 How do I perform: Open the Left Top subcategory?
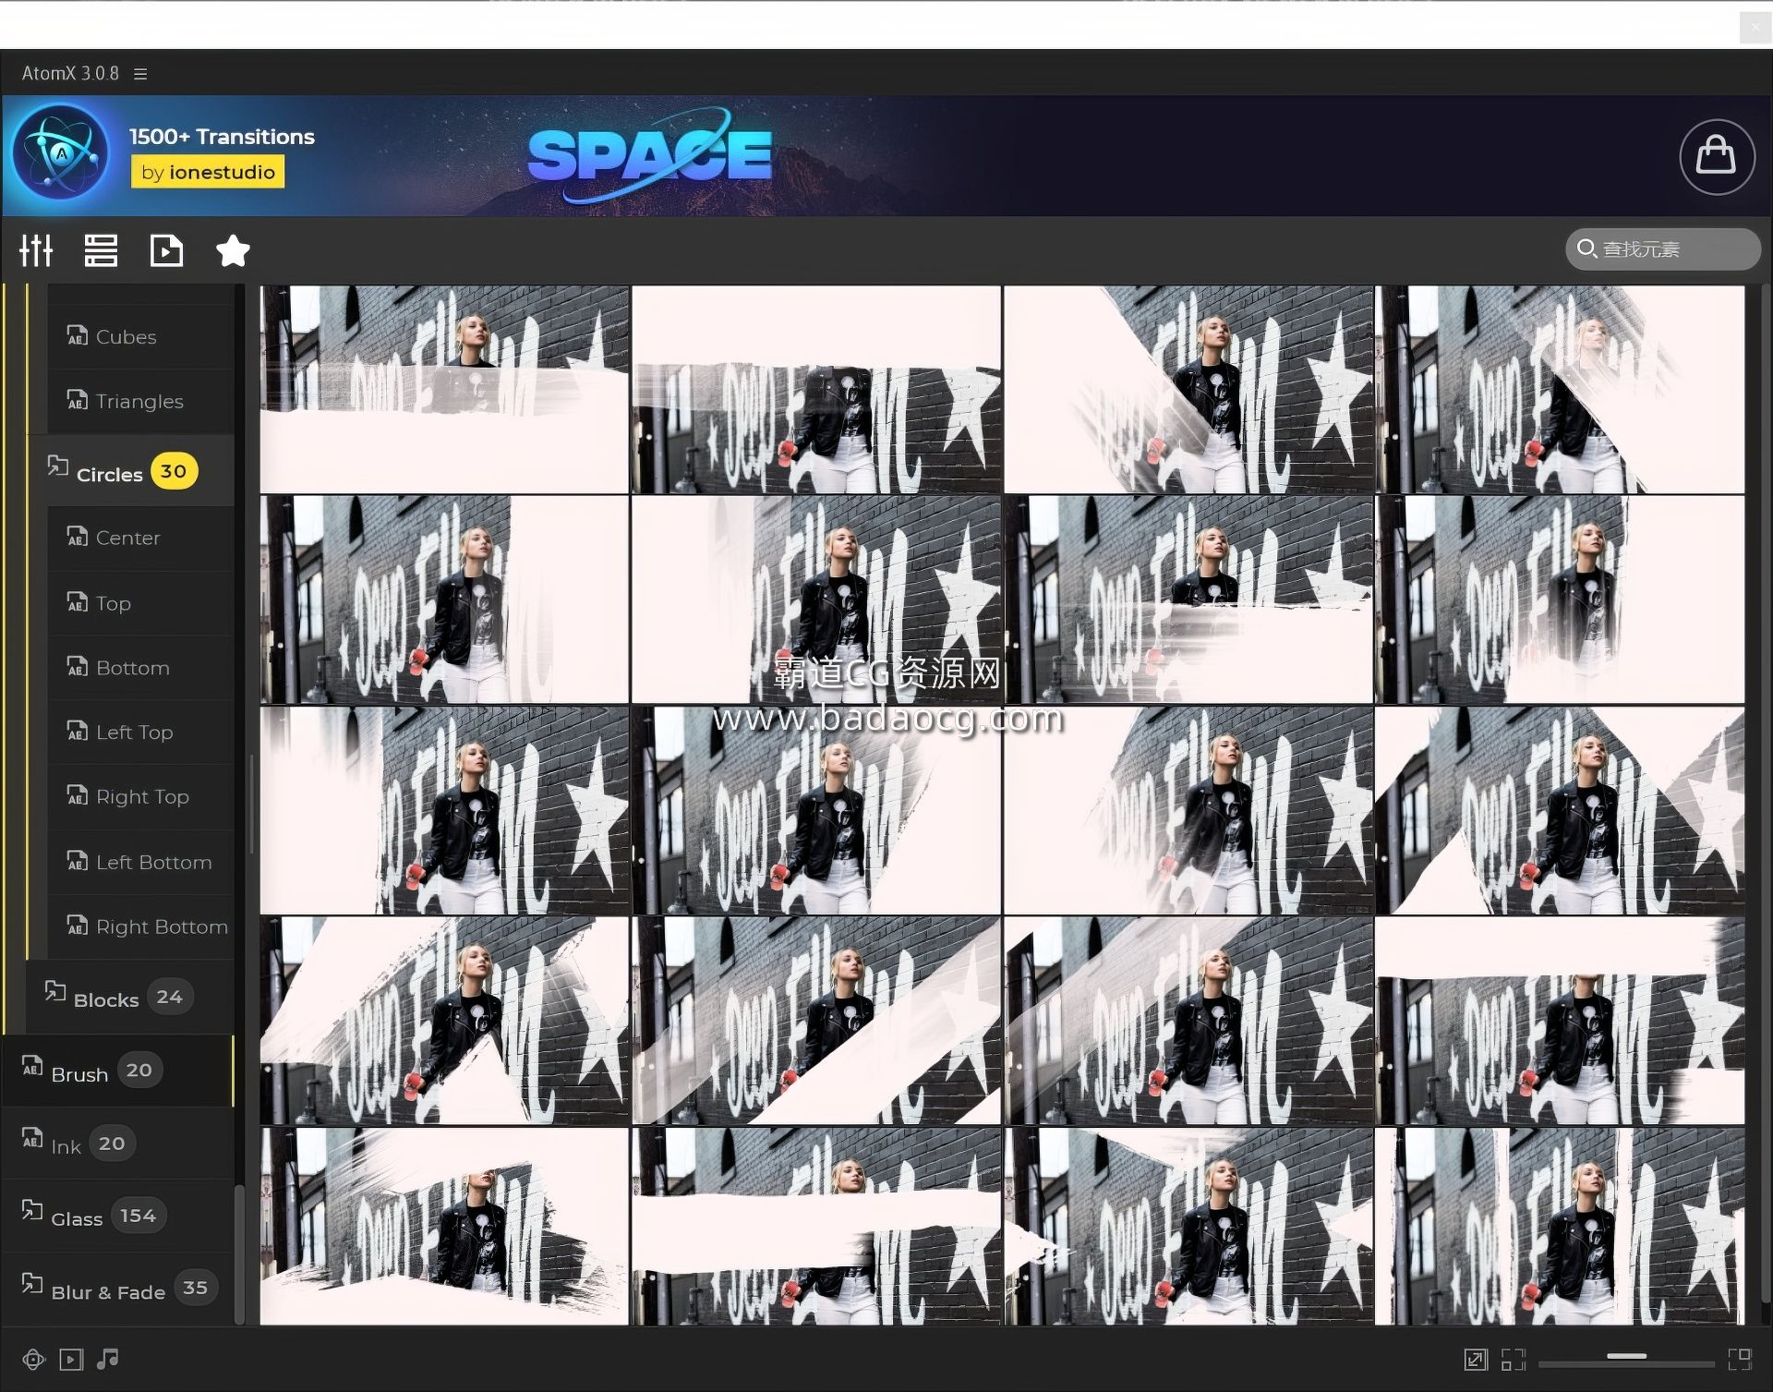[140, 732]
